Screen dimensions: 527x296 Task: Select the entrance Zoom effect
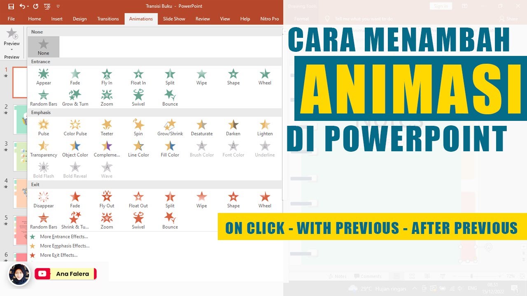tap(107, 98)
